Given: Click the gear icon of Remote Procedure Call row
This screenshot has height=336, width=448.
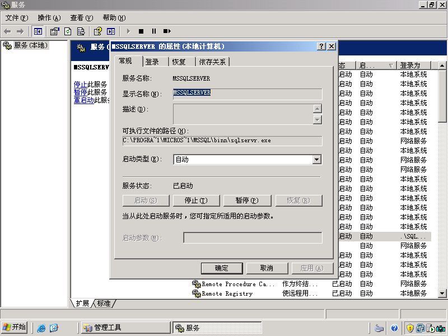Looking at the screenshot, I should point(197,284).
